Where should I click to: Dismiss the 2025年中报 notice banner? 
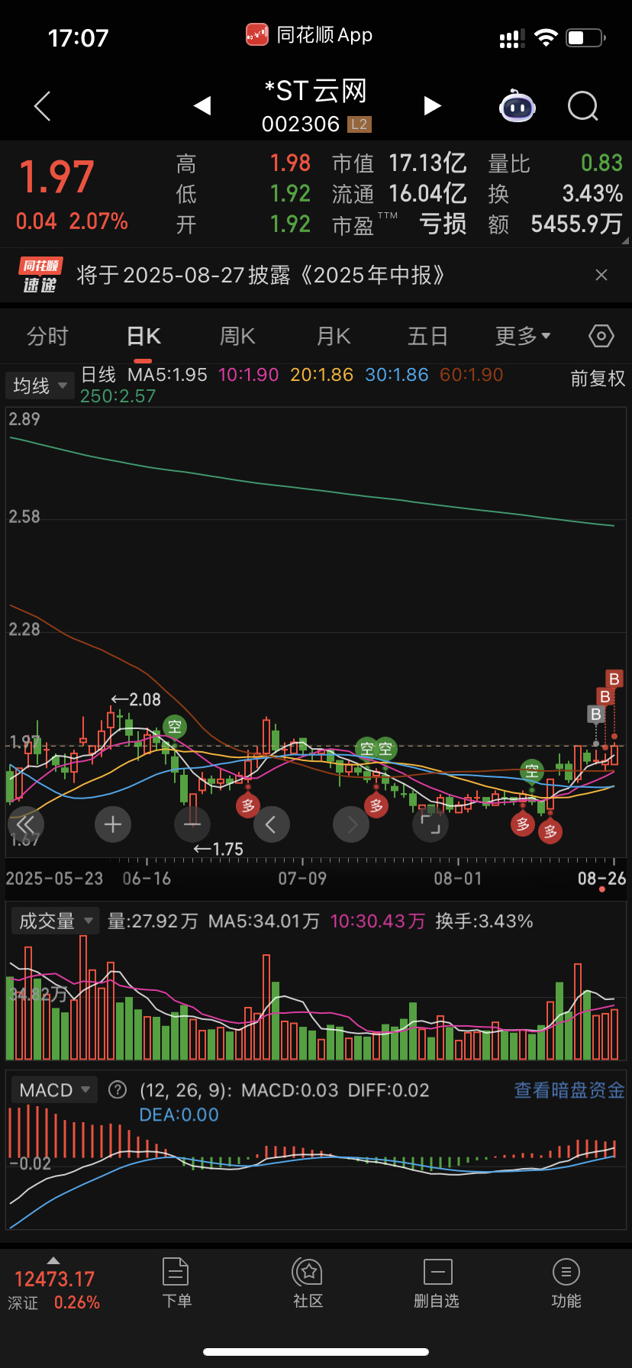tap(601, 275)
